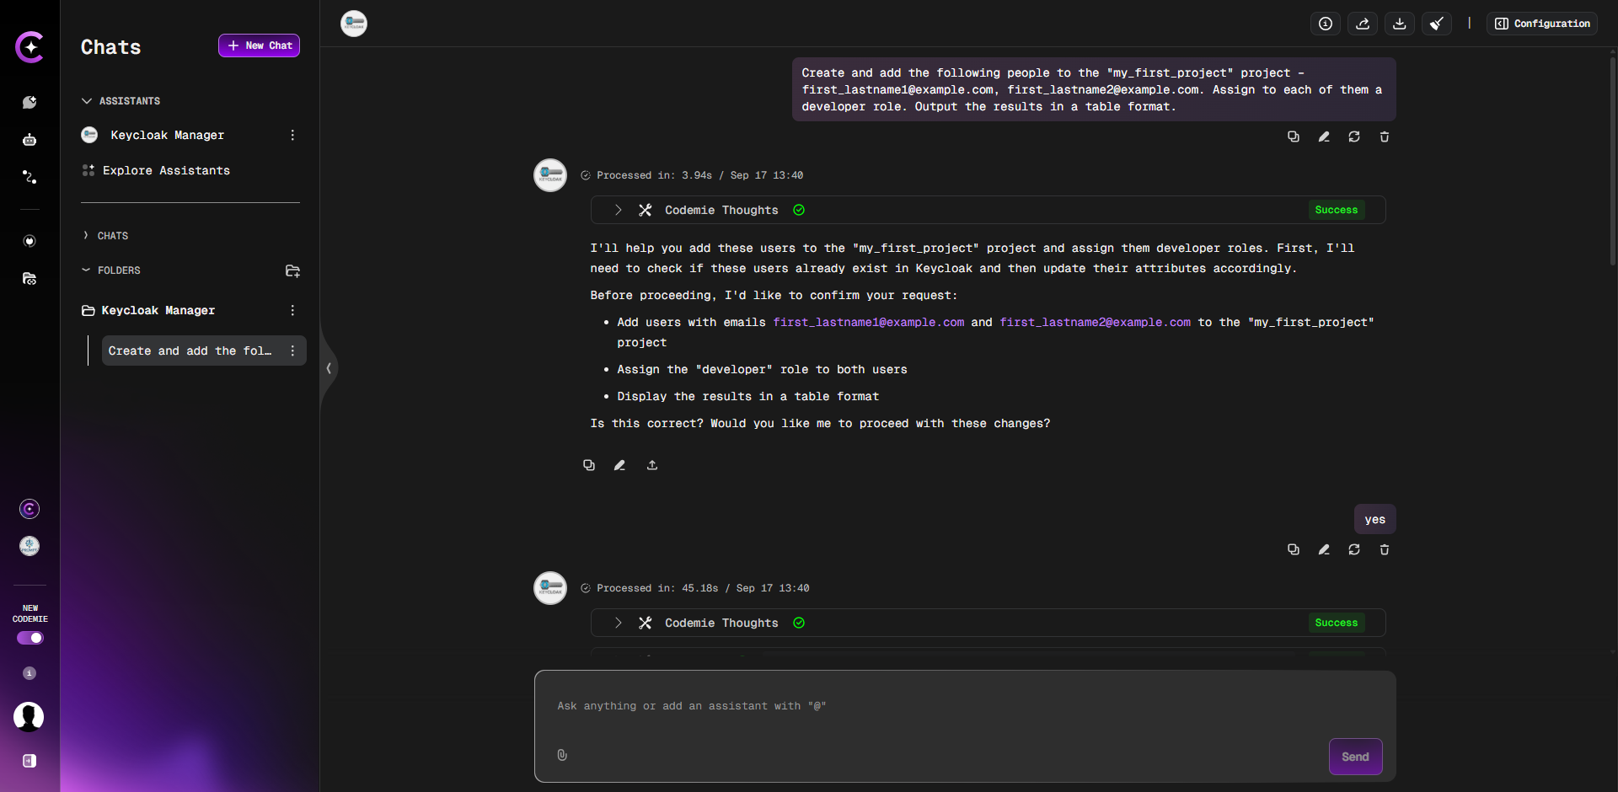The height and width of the screenshot is (792, 1618).
Task: Open the 'Create and add the fol…' chat
Action: (x=190, y=351)
